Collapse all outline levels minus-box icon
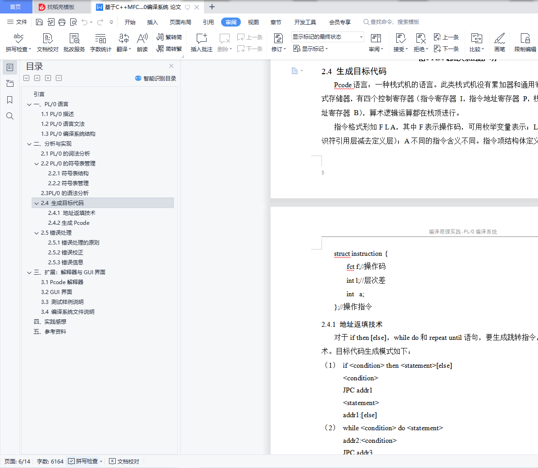538x468 pixels. click(59, 78)
